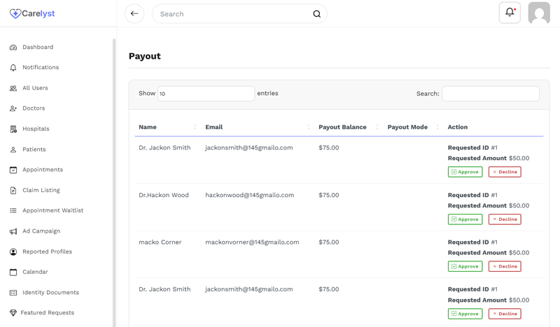Open Appointments from sidebar
This screenshot has width=560, height=327.
point(43,170)
